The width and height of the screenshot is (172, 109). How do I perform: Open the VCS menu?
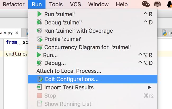coord(75,4)
